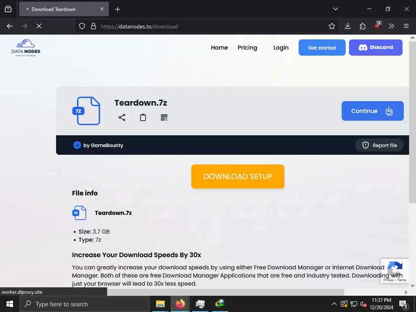The height and width of the screenshot is (312, 416).
Task: Close the Download Teardown tab
Action: pyautogui.click(x=102, y=9)
